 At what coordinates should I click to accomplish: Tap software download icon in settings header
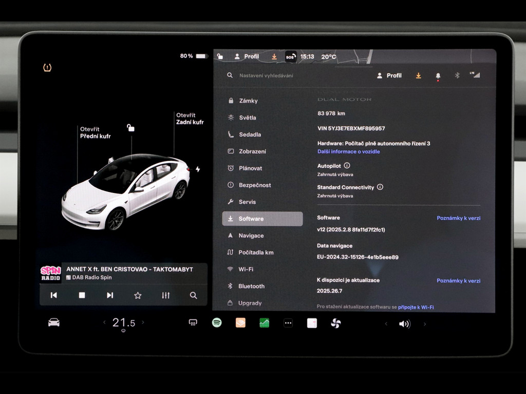click(418, 75)
